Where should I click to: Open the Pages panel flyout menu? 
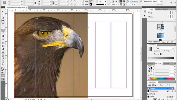click(x=175, y=9)
